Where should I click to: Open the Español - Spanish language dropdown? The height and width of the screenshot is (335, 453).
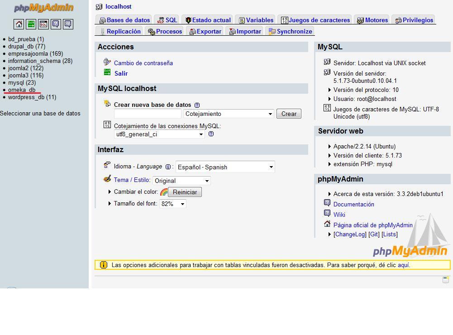pyautogui.click(x=225, y=167)
